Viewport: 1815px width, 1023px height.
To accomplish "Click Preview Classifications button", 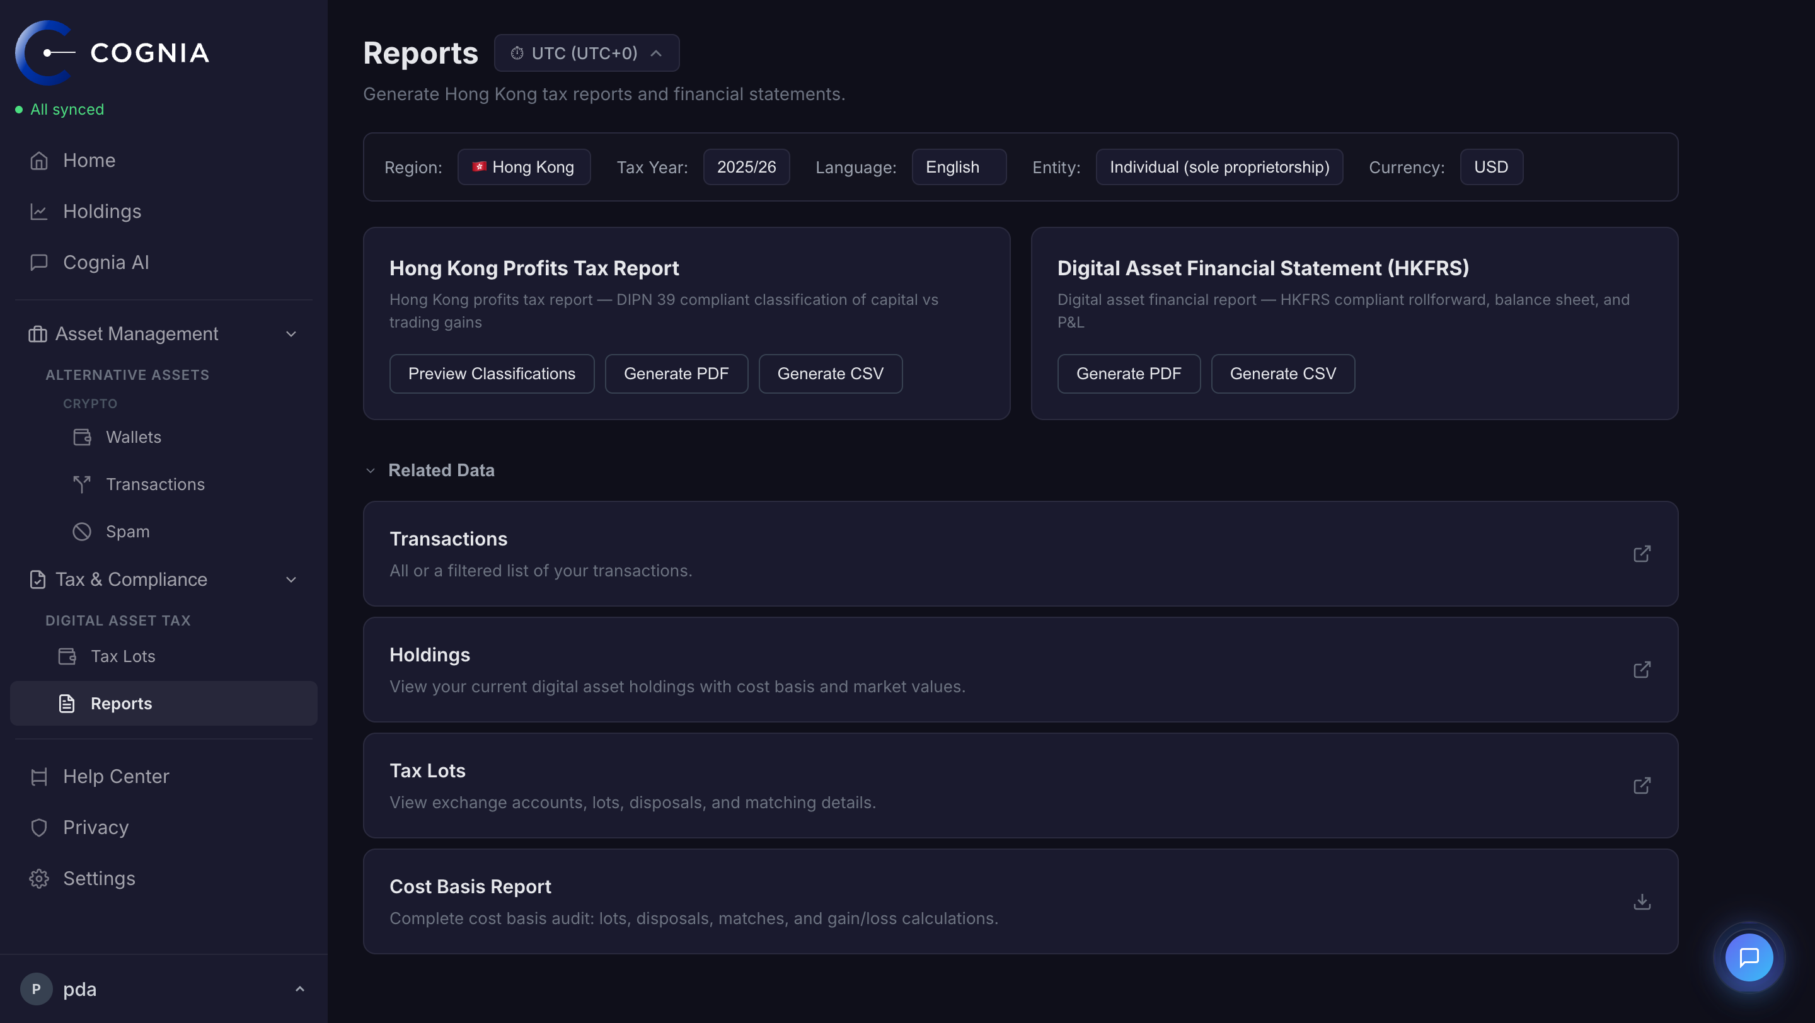I will coord(492,374).
